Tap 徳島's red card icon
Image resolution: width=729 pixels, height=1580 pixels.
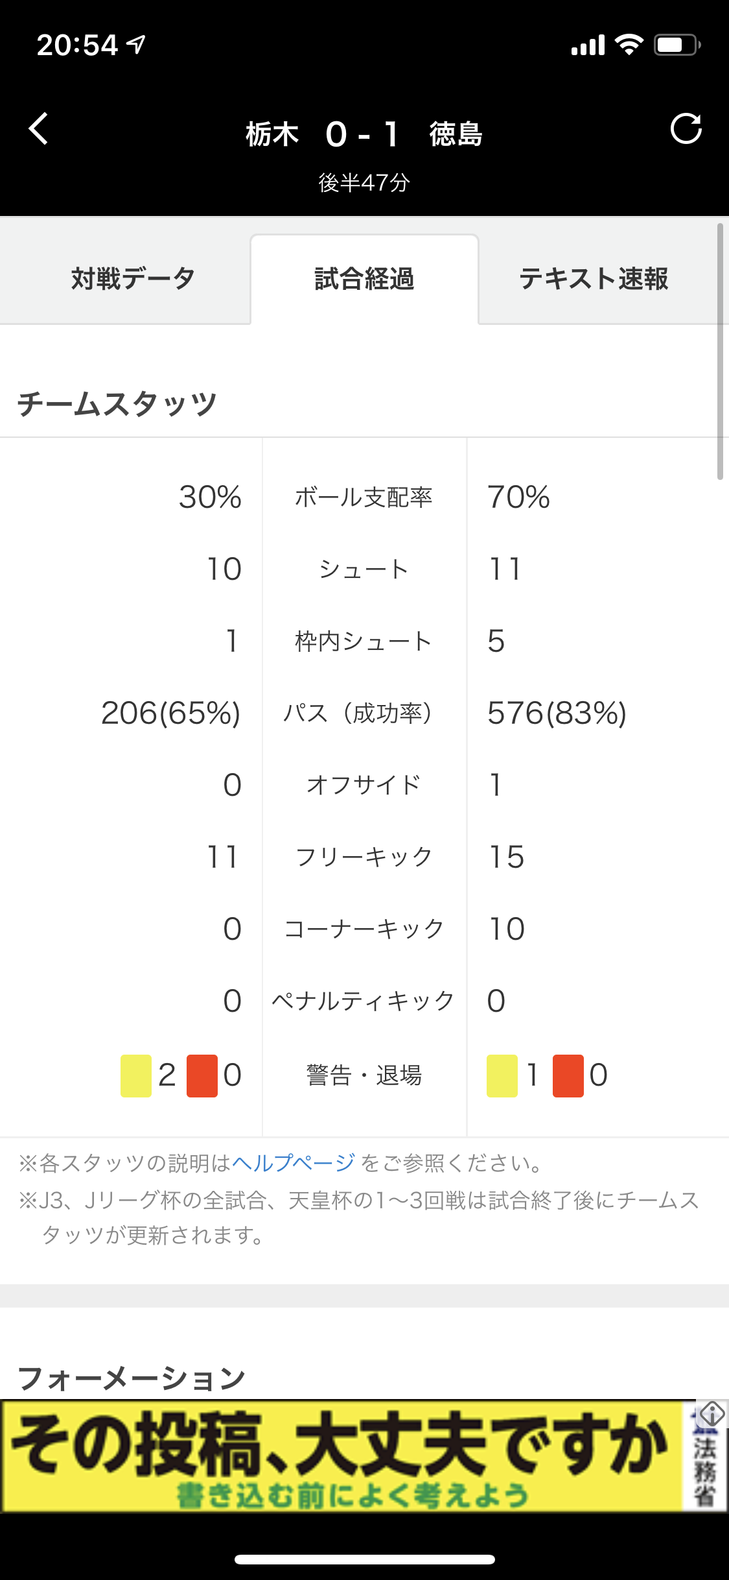(568, 1075)
